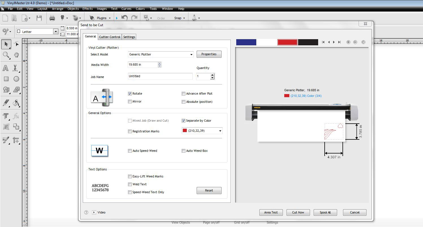Image resolution: width=423 pixels, height=227 pixels.
Task: Enable Advance After Plot
Action: (184, 94)
